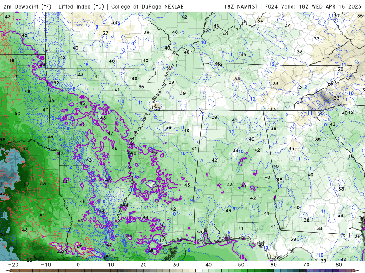Click the "18Z NAMNST" model run label
Viewport: 365px width, 273px height.
click(241, 6)
